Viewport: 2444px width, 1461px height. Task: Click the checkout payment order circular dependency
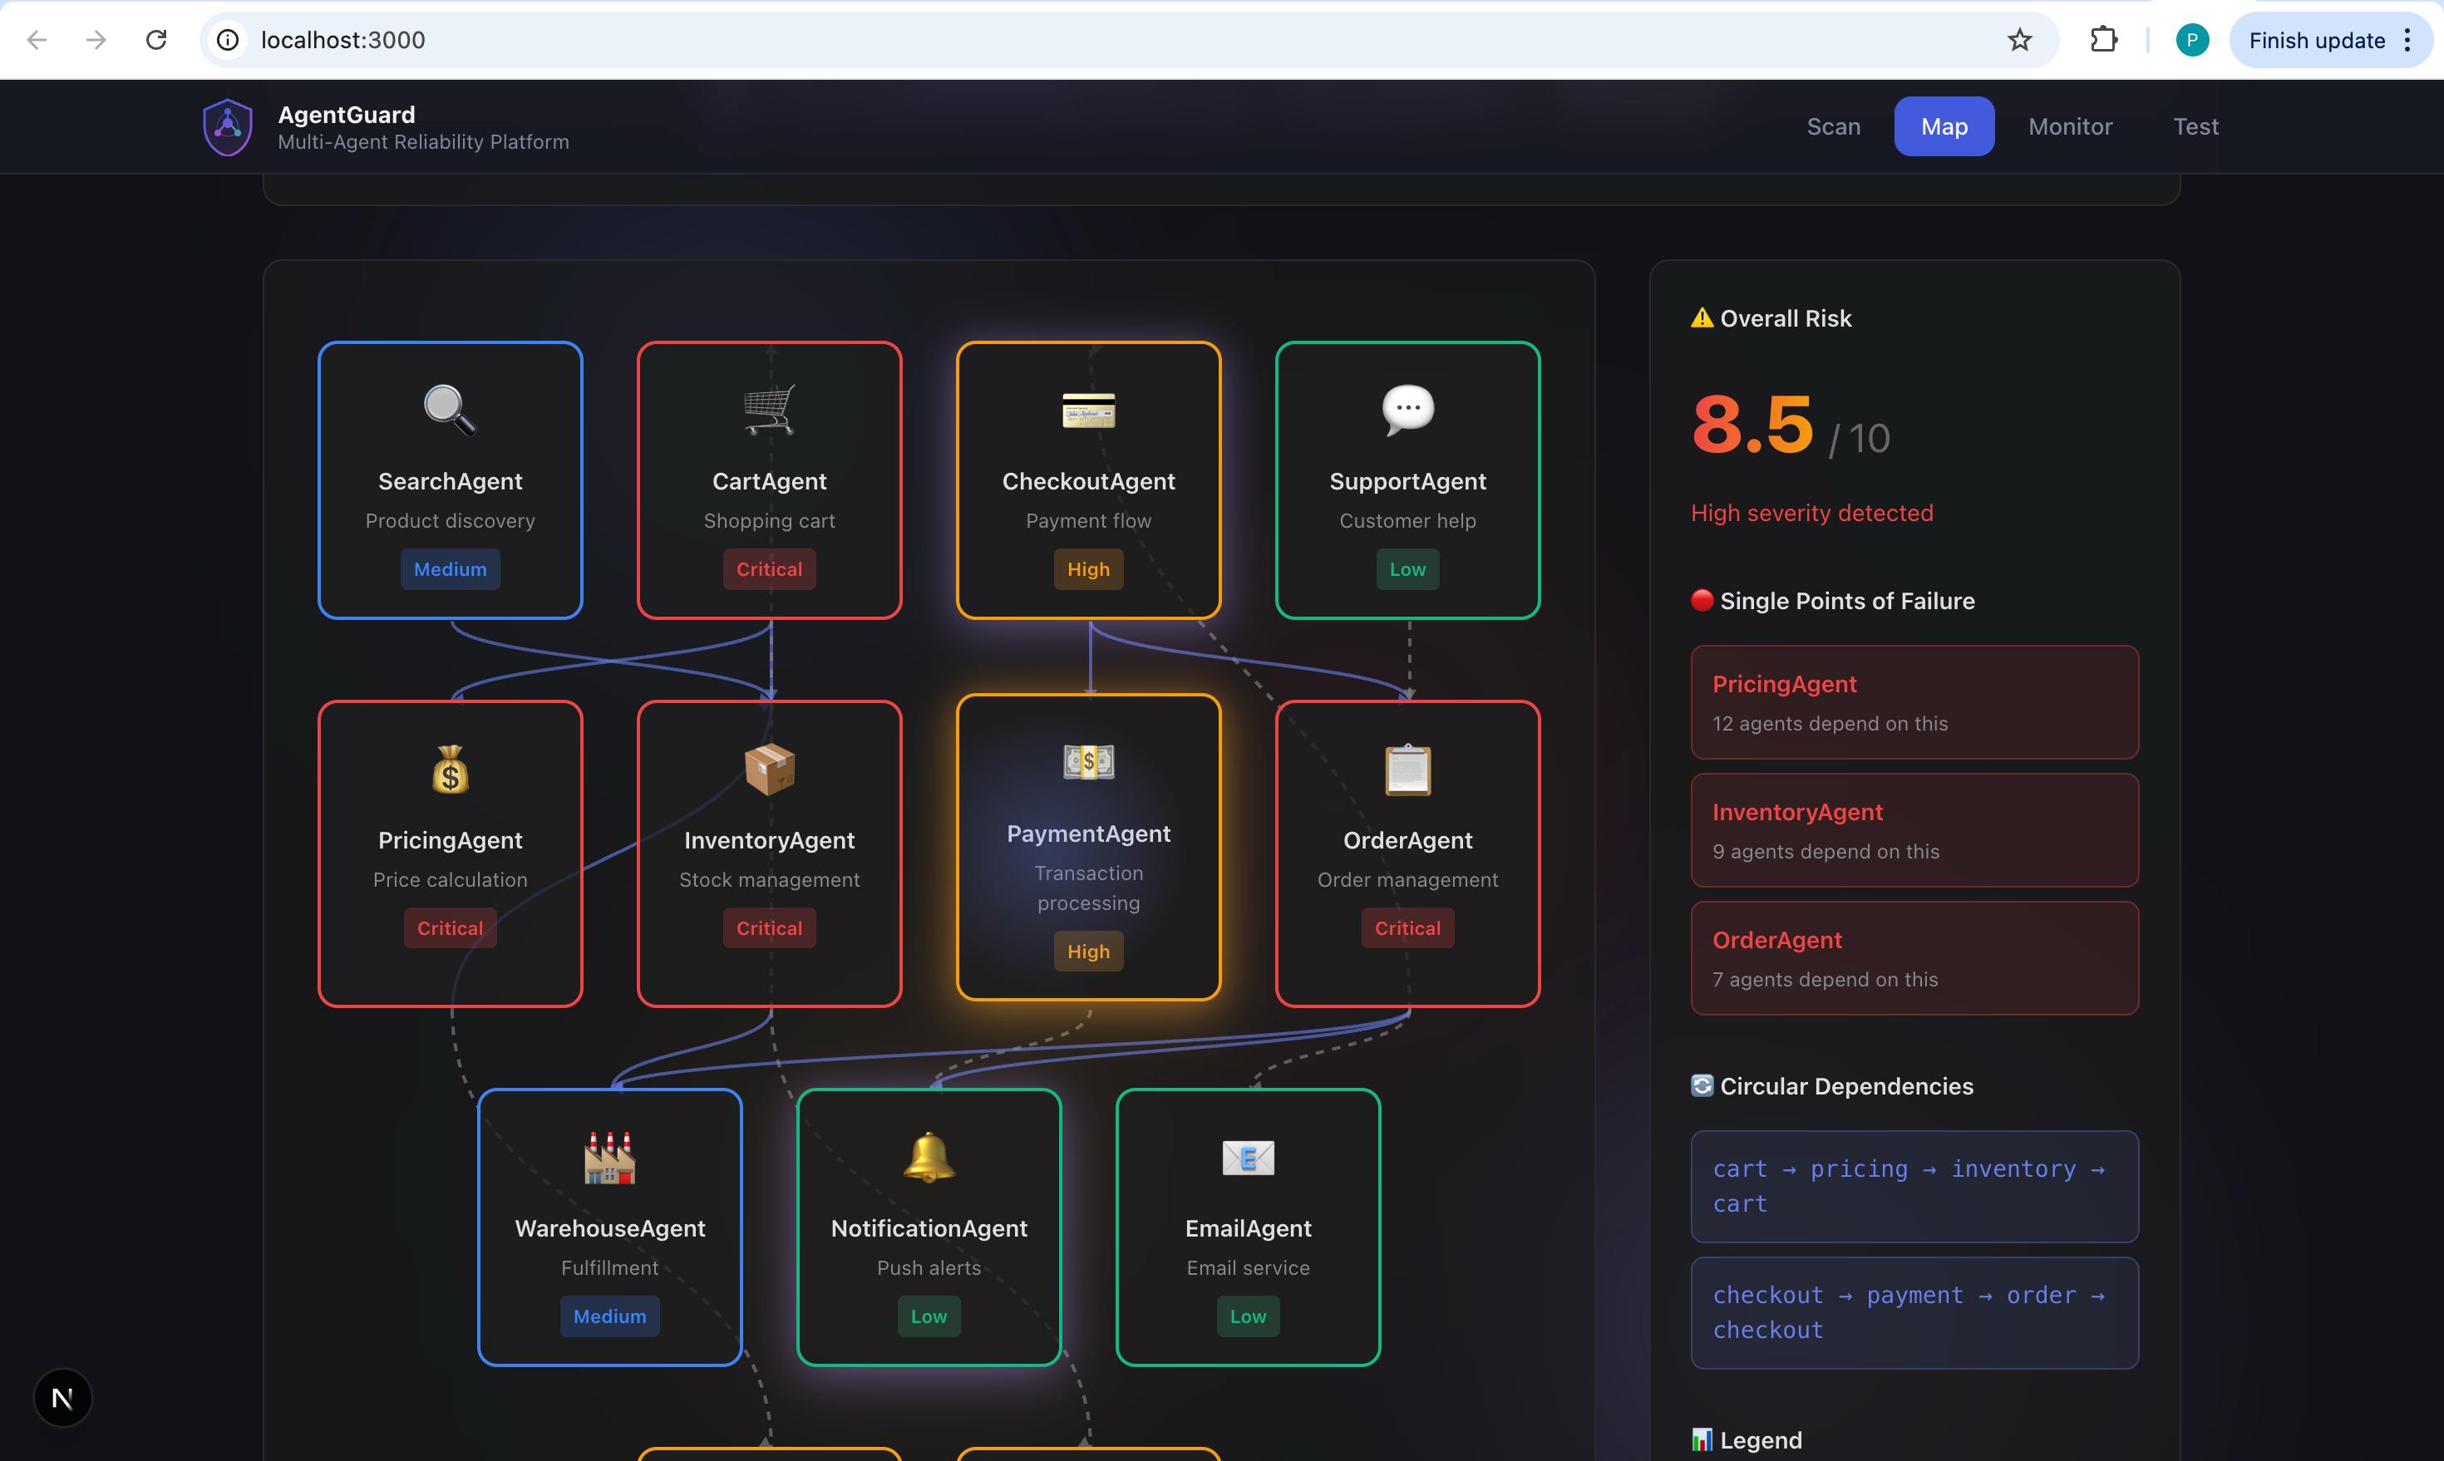tap(1914, 1311)
